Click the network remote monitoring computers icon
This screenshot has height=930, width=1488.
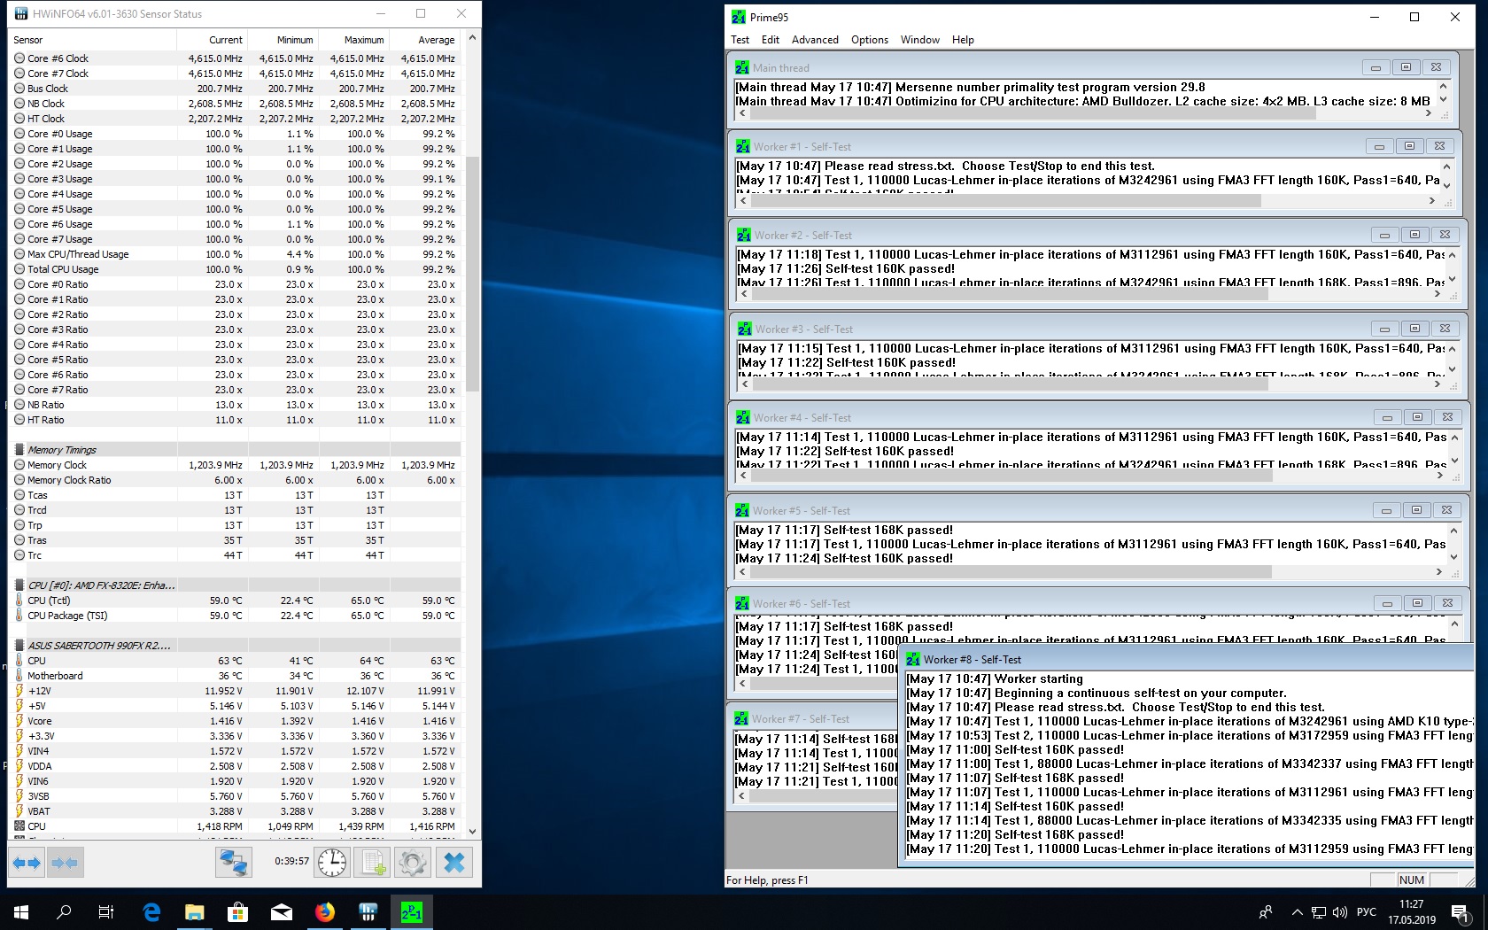coord(234,862)
